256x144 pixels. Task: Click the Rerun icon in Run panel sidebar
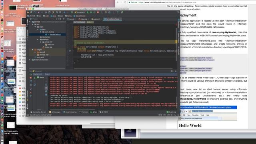tap(31, 74)
